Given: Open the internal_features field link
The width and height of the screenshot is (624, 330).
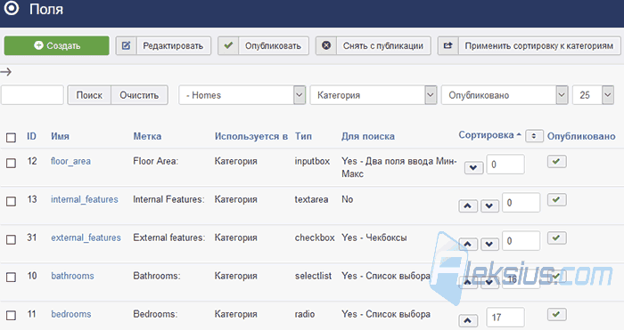Looking at the screenshot, I should point(85,199).
